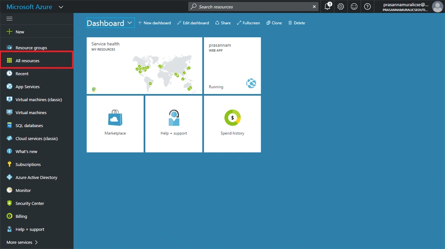Select All resources in sidebar
445x249 pixels.
pos(37,61)
